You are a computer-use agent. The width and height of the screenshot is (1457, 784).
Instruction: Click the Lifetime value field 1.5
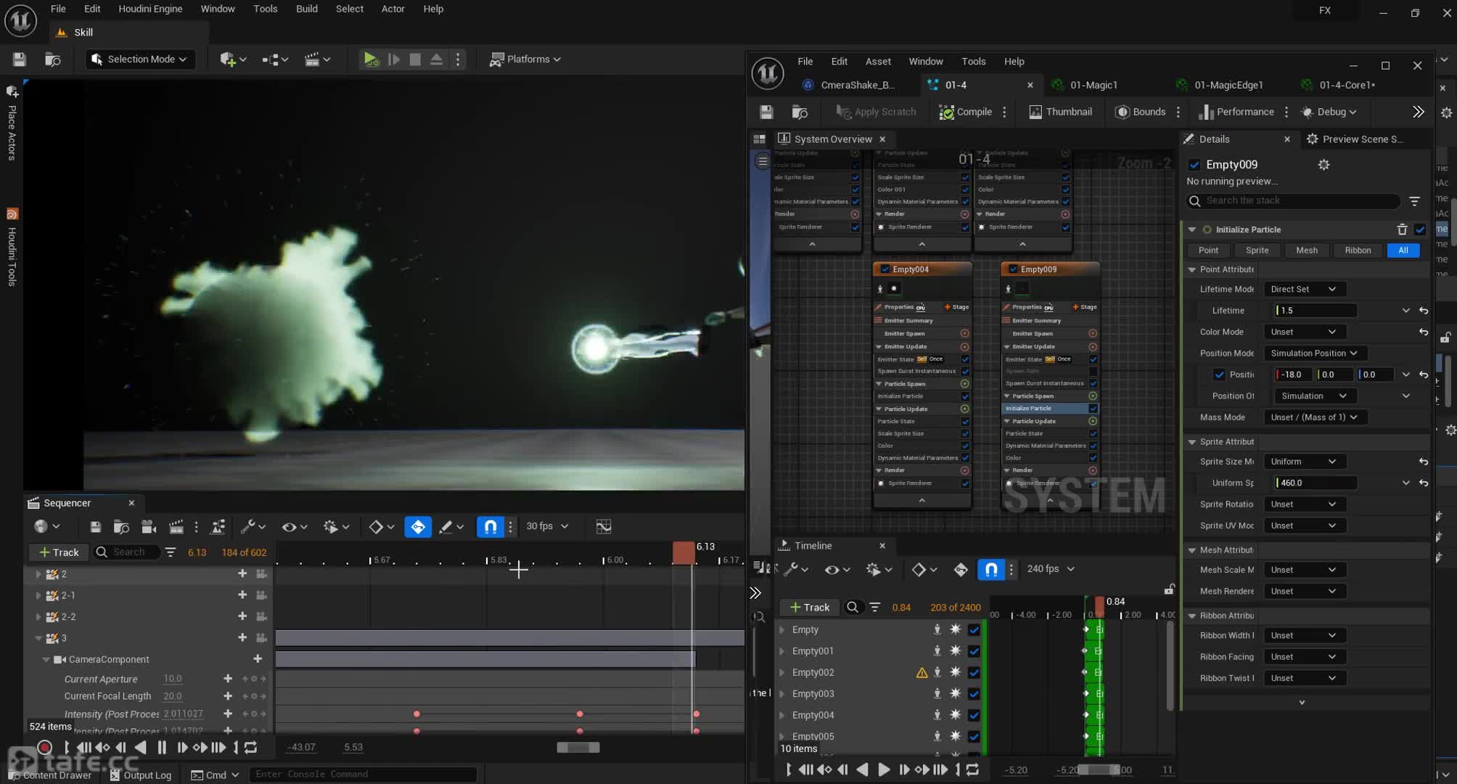point(1316,311)
